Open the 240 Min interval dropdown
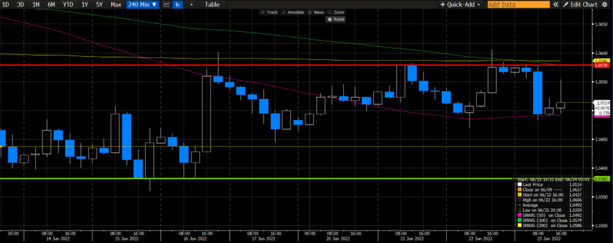The image size is (613, 243). 143,5
